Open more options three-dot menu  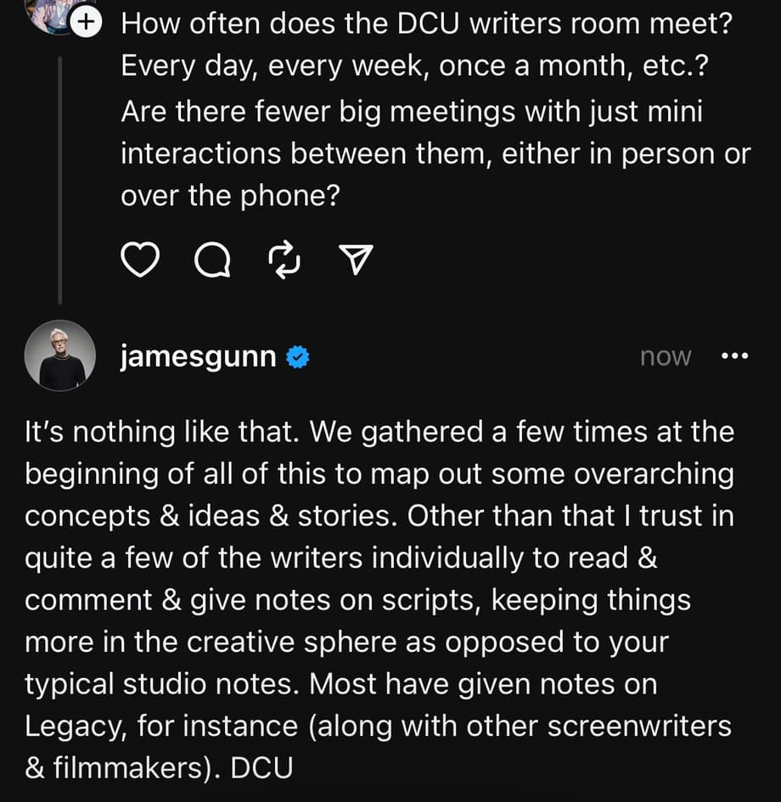[733, 356]
